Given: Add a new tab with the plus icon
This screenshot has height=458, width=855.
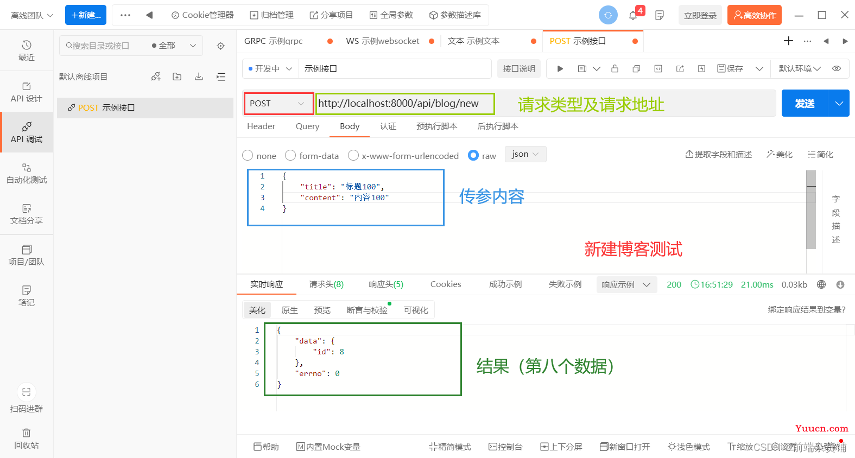Looking at the screenshot, I should (x=789, y=41).
